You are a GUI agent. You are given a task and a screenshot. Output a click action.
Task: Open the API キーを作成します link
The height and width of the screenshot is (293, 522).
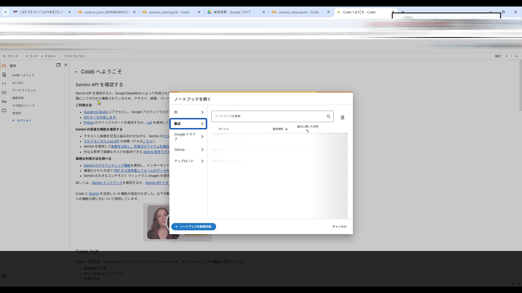pos(100,117)
